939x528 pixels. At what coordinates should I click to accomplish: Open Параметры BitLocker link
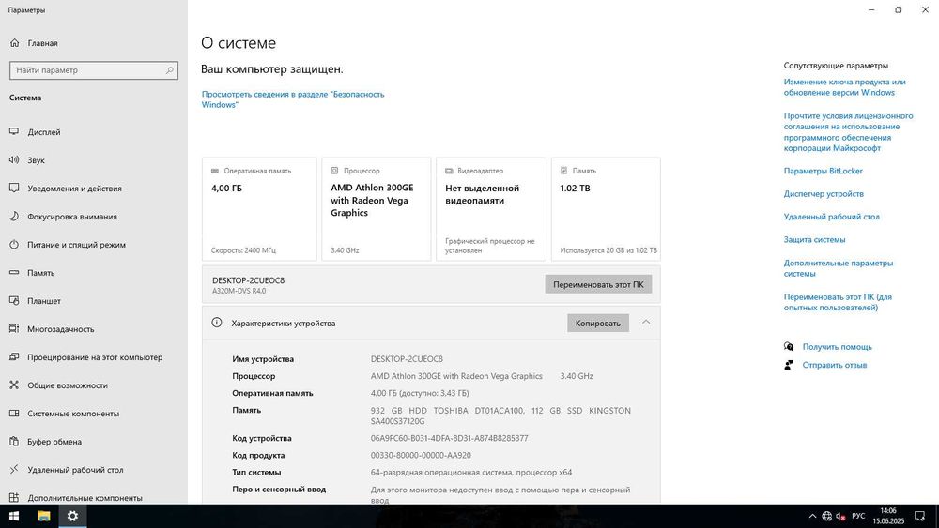pyautogui.click(x=823, y=171)
